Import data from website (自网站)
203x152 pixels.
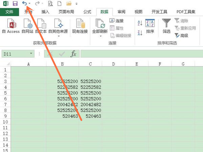(27, 26)
